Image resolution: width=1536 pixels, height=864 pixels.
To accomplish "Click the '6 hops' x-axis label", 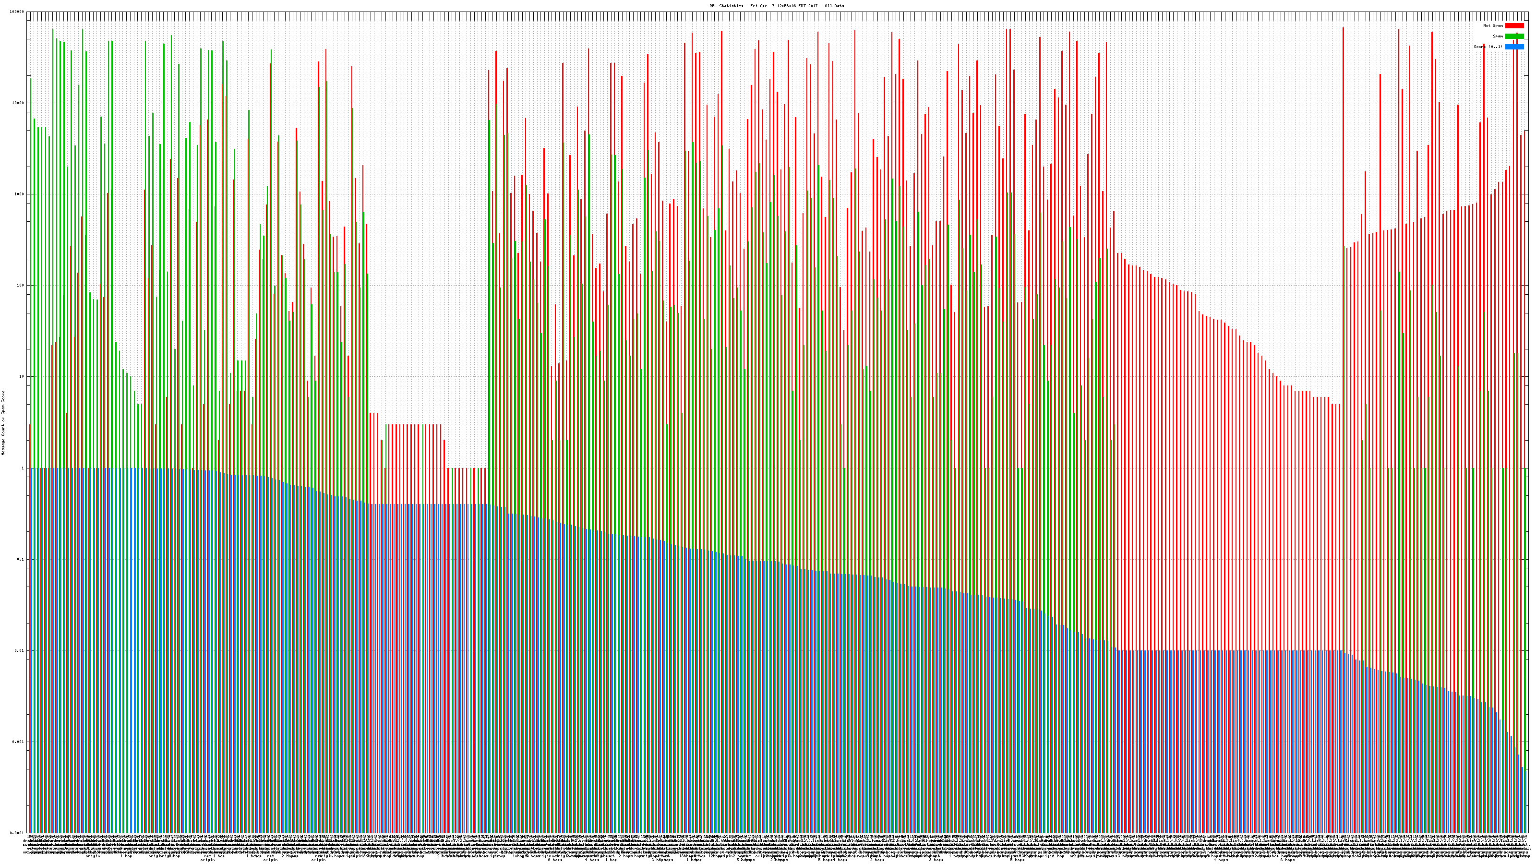I will pos(554,860).
